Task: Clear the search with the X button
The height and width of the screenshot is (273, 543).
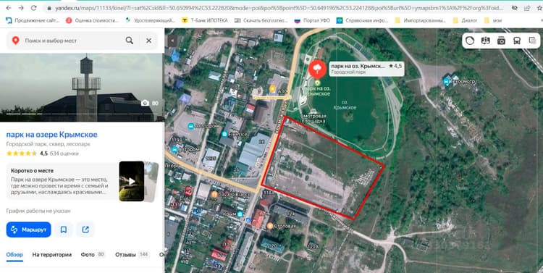Action: click(x=148, y=41)
